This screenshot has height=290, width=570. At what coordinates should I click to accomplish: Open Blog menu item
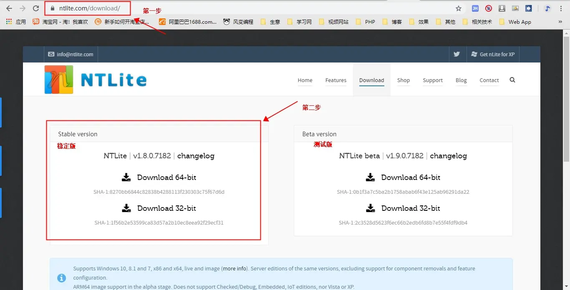point(461,80)
